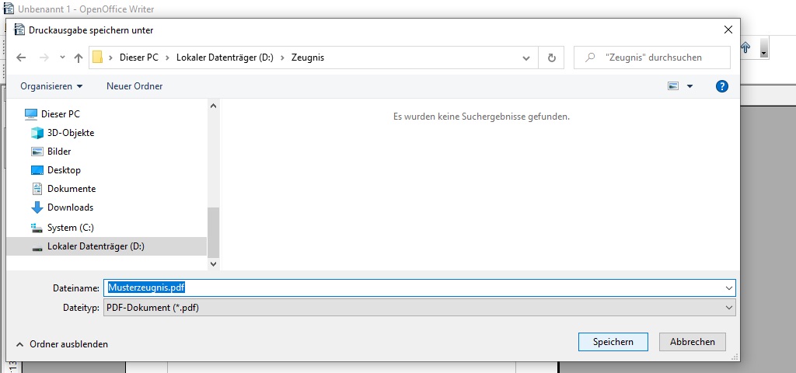Expand address bar previous locations dropdown
796x373 pixels.
tap(527, 58)
